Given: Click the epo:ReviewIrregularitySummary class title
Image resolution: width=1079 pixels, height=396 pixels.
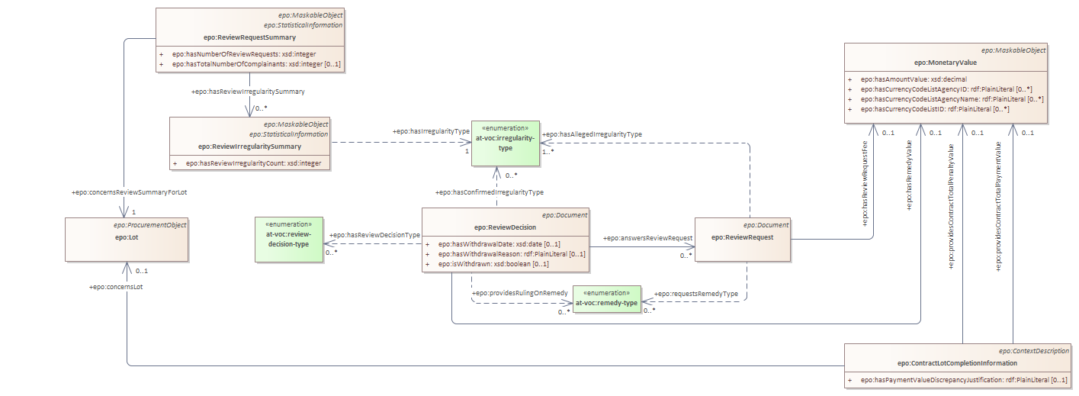Looking at the screenshot, I should (x=249, y=146).
